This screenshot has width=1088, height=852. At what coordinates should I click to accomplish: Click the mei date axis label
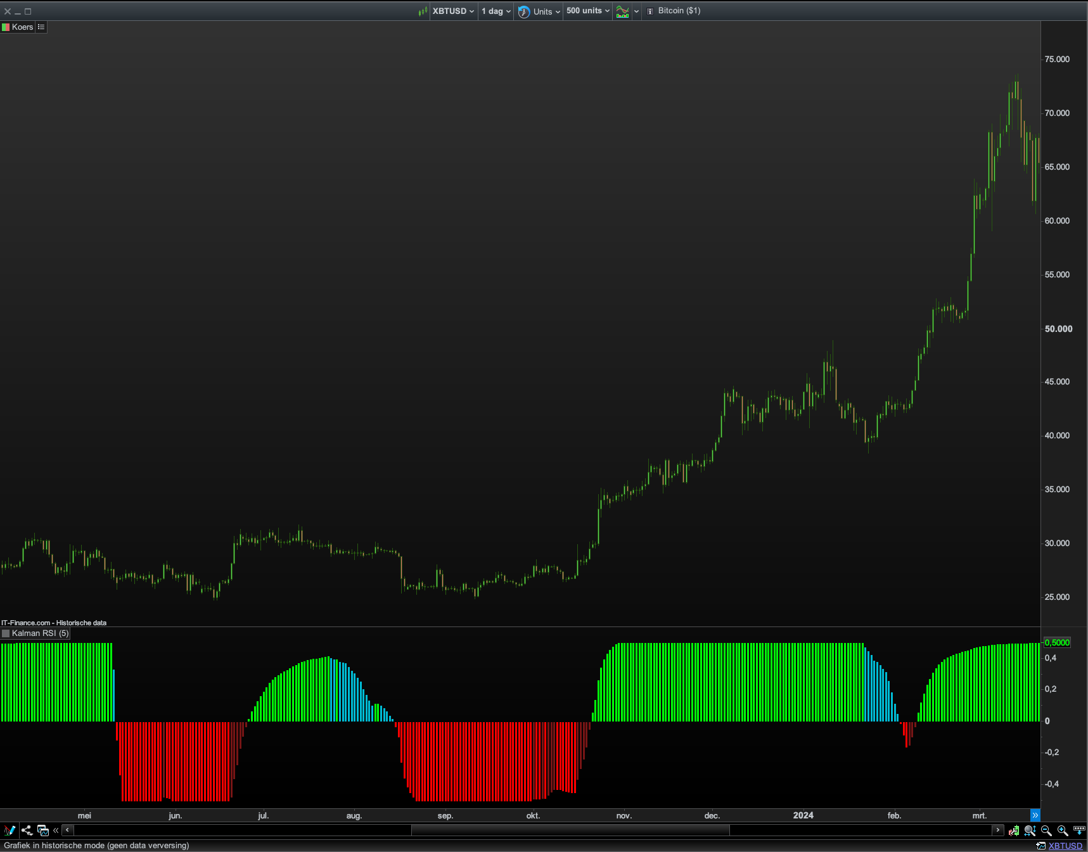(84, 816)
